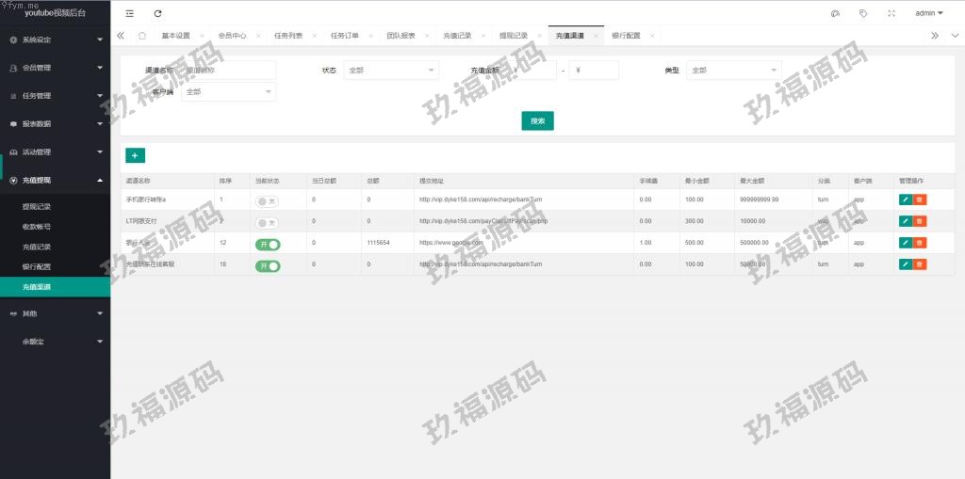Toggle status switch for LT网银支付
This screenshot has height=479, width=965.
(x=267, y=222)
